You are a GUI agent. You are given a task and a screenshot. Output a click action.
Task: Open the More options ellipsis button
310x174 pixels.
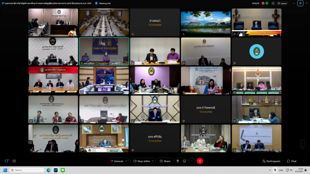click(192, 161)
